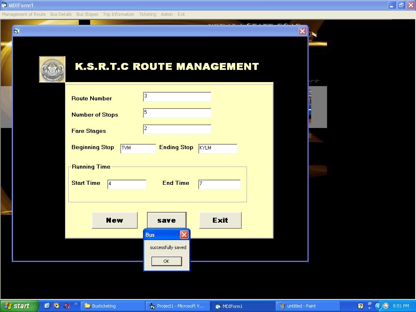Open the Ticketing menu
Image resolution: width=416 pixels, height=312 pixels.
click(x=147, y=14)
